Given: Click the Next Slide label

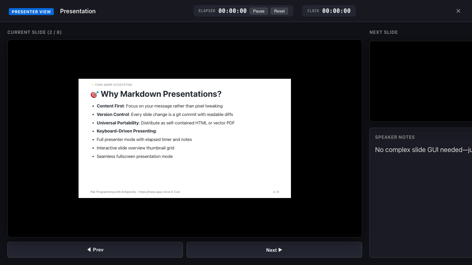Looking at the screenshot, I should (383, 32).
